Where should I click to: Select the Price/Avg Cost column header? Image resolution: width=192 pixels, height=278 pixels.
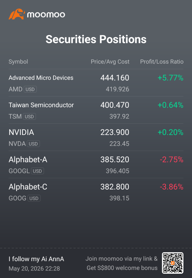[x=110, y=62]
